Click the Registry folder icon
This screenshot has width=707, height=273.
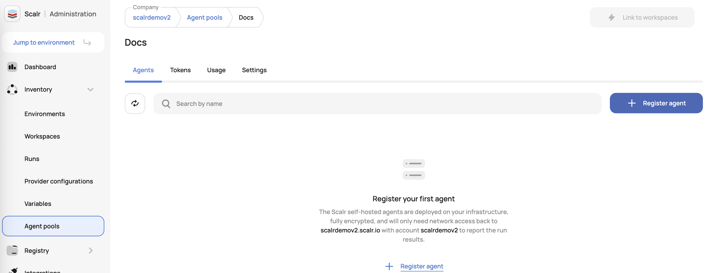point(12,250)
